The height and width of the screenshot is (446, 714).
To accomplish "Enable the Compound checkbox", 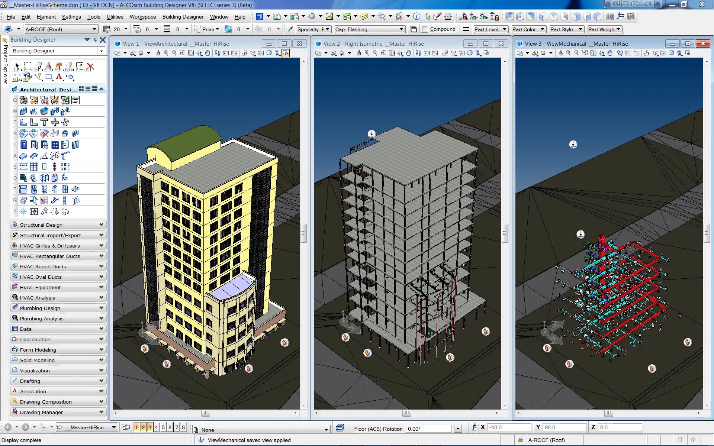I will [425, 29].
